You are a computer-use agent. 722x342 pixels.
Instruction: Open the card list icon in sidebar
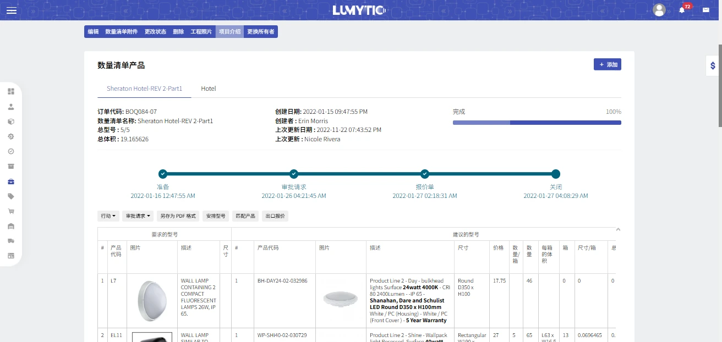point(11,256)
